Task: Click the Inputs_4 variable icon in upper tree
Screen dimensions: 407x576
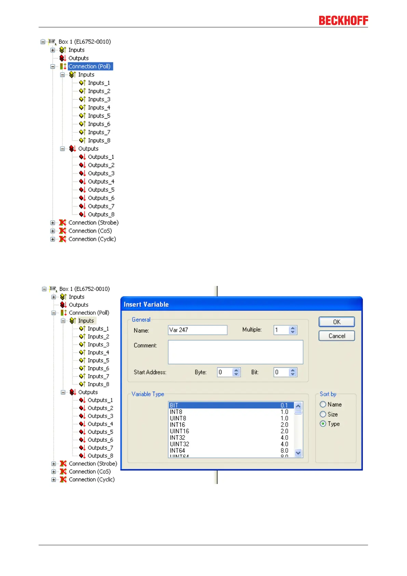Action: tap(82, 107)
